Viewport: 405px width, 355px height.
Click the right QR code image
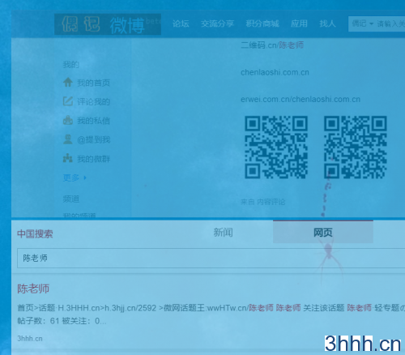356,148
